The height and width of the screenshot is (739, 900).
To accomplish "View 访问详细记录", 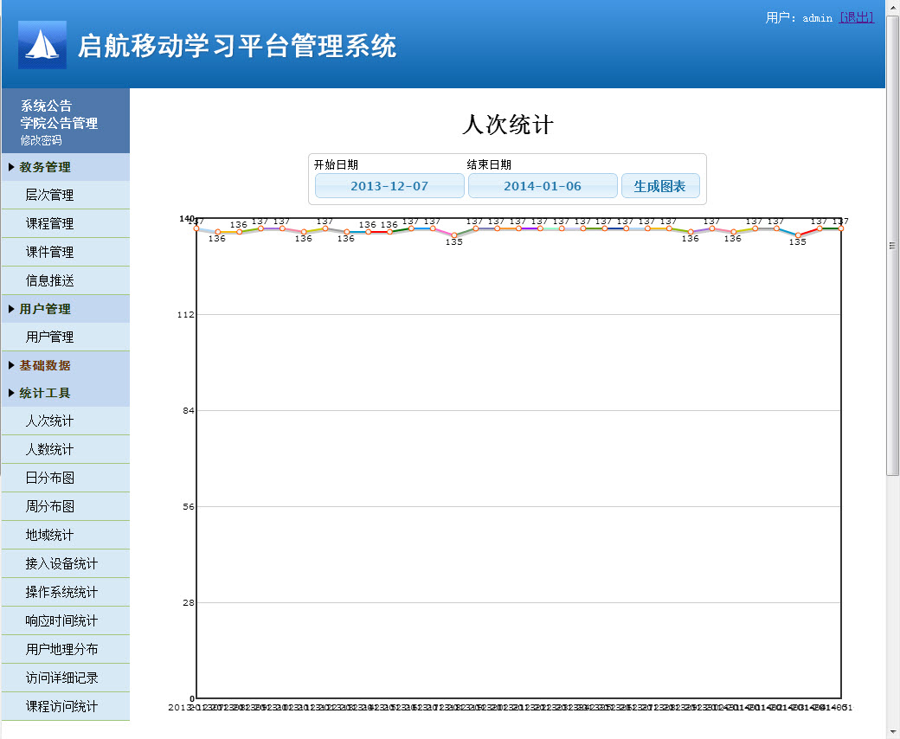I will pyautogui.click(x=61, y=678).
